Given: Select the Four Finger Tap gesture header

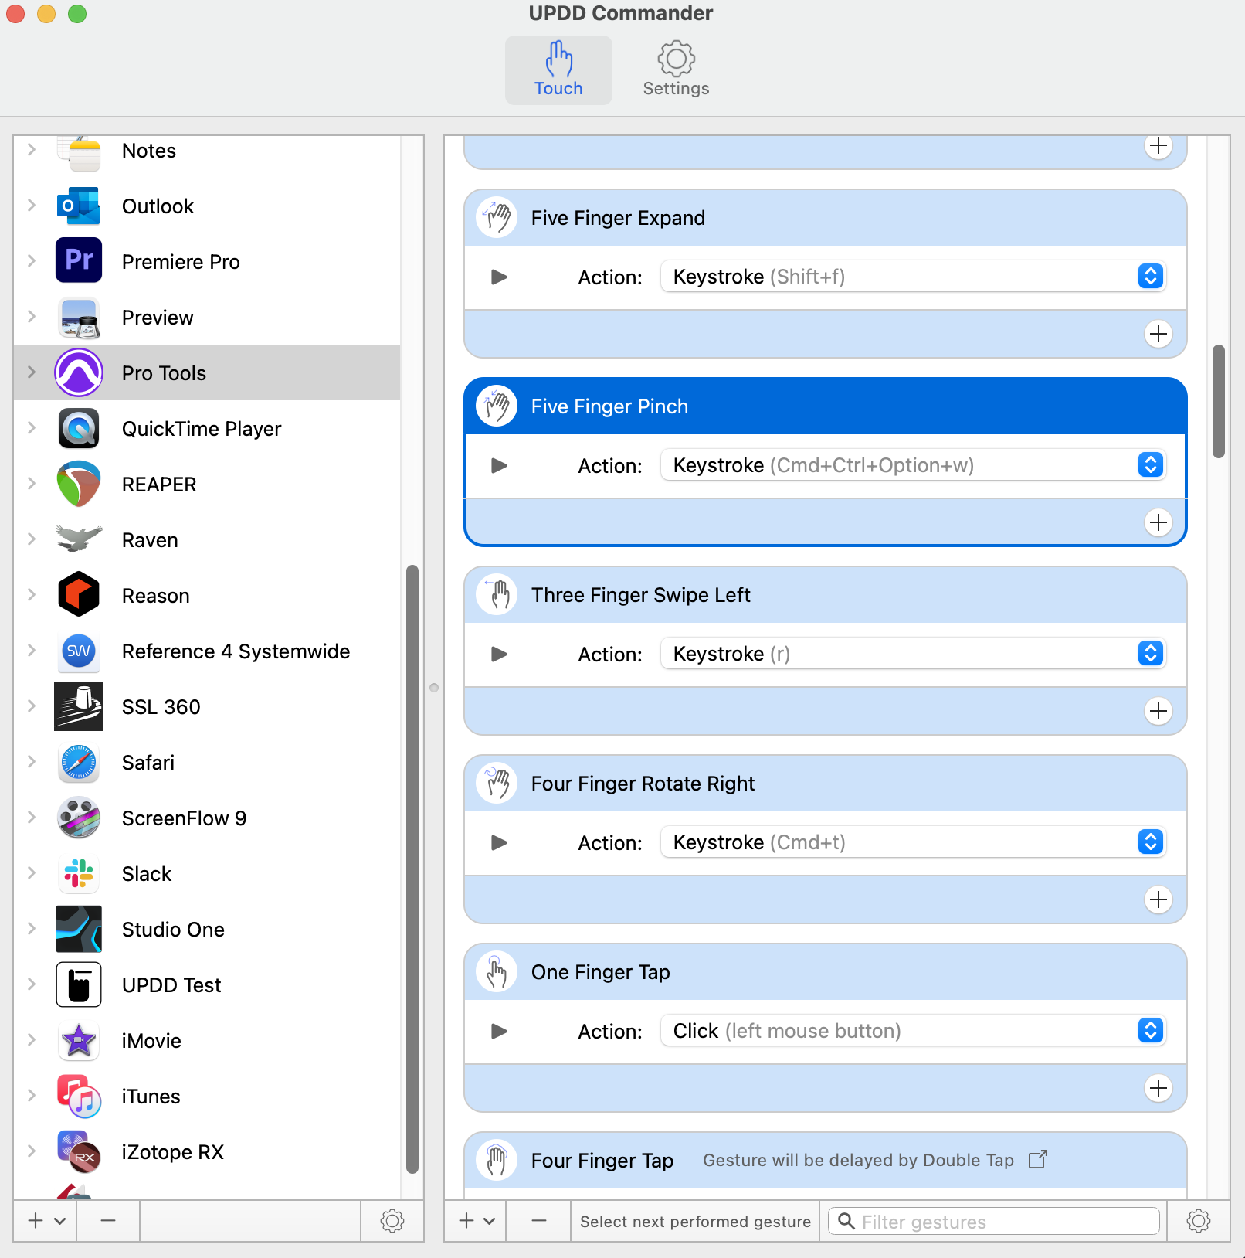Looking at the screenshot, I should [825, 1160].
